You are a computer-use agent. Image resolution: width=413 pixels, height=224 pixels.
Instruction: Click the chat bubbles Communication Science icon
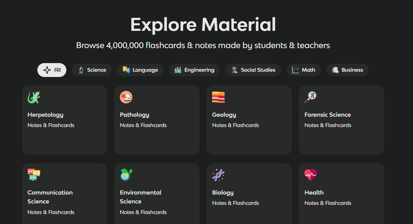click(x=34, y=175)
